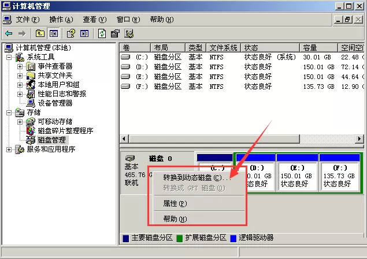Expand the Shared Folders (共享文件夹) node
This screenshot has width=367, height=259.
(20, 76)
